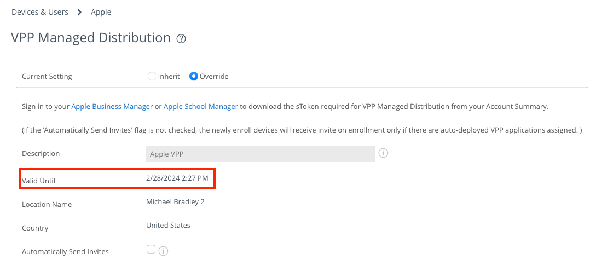The image size is (590, 265).
Task: Open the Apple School Manager link
Action: click(x=200, y=107)
